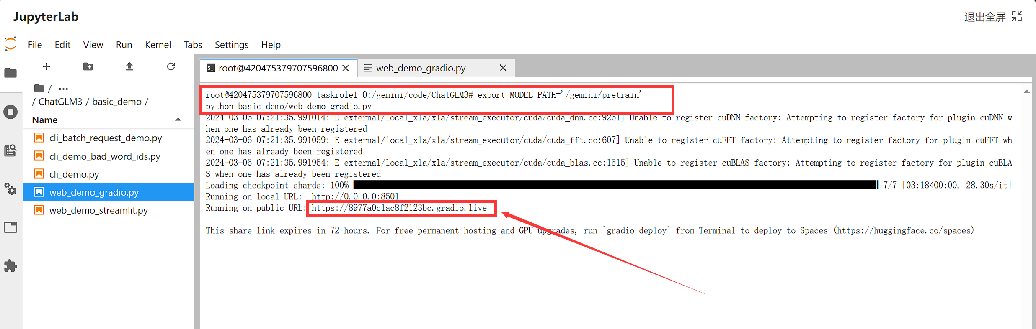
Task: Click the Jupyter logo icon
Action: [10, 44]
